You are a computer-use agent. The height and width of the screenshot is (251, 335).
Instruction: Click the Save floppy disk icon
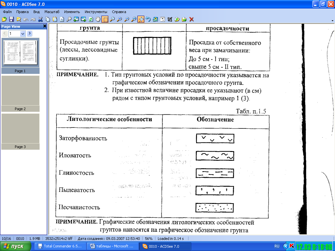tap(11, 19)
